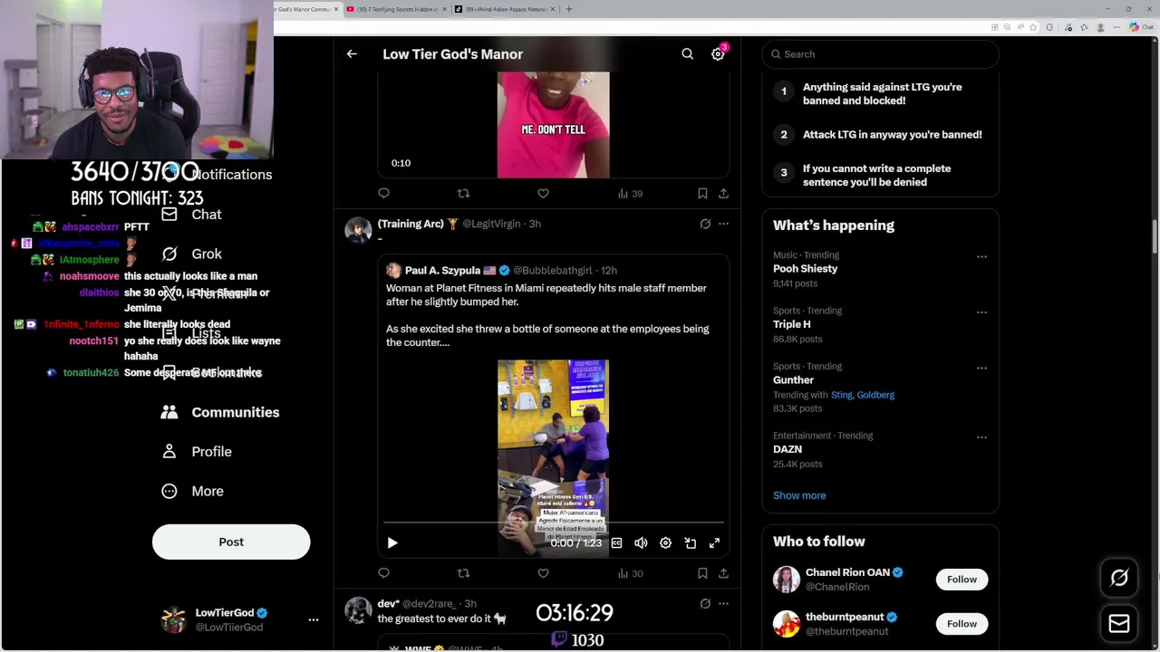Open a new browser tab
The height and width of the screenshot is (652, 1160).
568,9
